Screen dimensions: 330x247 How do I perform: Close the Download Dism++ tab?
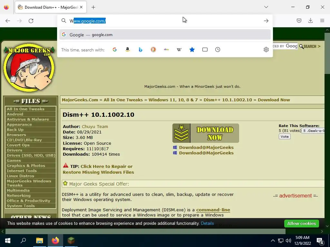81,7
